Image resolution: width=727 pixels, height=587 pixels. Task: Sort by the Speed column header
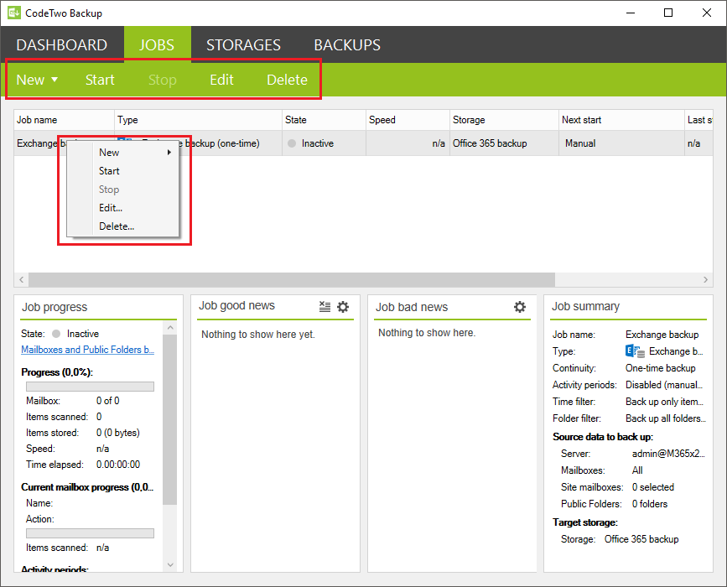(x=408, y=120)
